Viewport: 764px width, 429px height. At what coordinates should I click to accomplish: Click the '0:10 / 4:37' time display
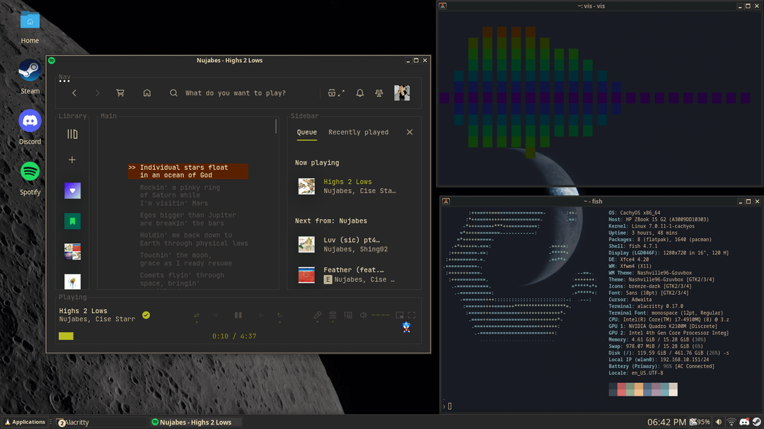tap(234, 336)
